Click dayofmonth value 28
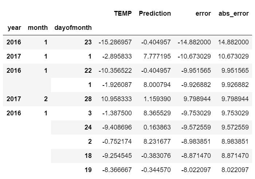This screenshot has width=255, height=179. click(x=88, y=99)
